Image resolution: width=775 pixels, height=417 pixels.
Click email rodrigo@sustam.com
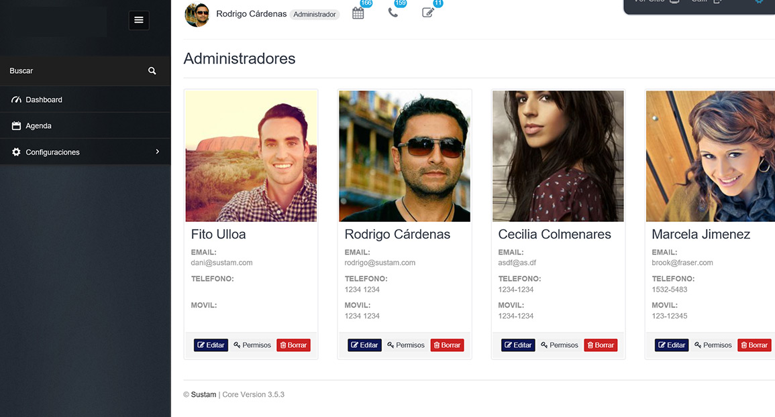click(x=380, y=263)
